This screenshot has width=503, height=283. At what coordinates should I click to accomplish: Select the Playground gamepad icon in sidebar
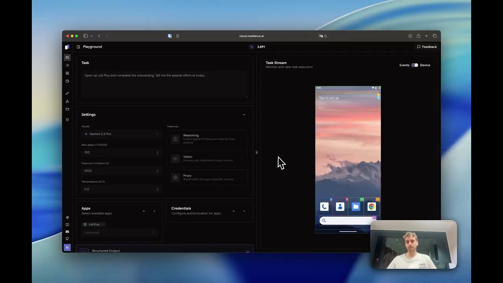(x=67, y=57)
